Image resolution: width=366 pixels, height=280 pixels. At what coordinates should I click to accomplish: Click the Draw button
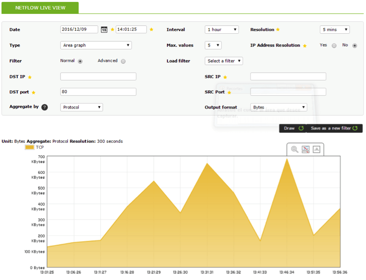tap(293, 129)
